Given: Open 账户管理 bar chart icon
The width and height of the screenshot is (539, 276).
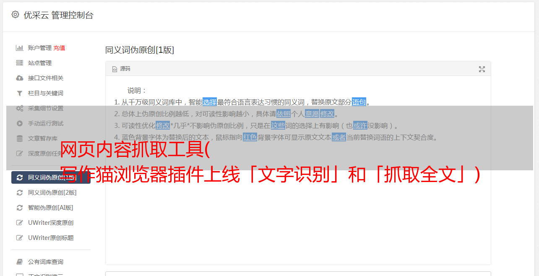Looking at the screenshot, I should point(19,48).
